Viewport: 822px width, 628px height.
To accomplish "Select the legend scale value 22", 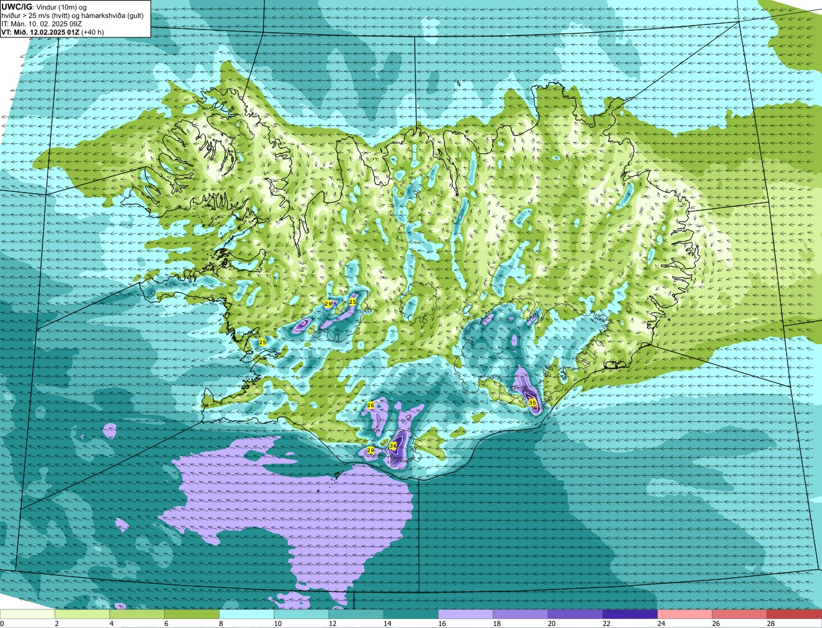I will click(606, 624).
